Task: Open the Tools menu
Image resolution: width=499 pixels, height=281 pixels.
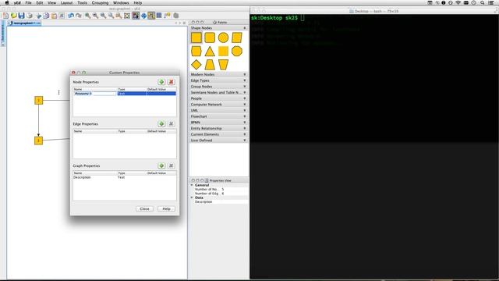Action: pos(82,2)
